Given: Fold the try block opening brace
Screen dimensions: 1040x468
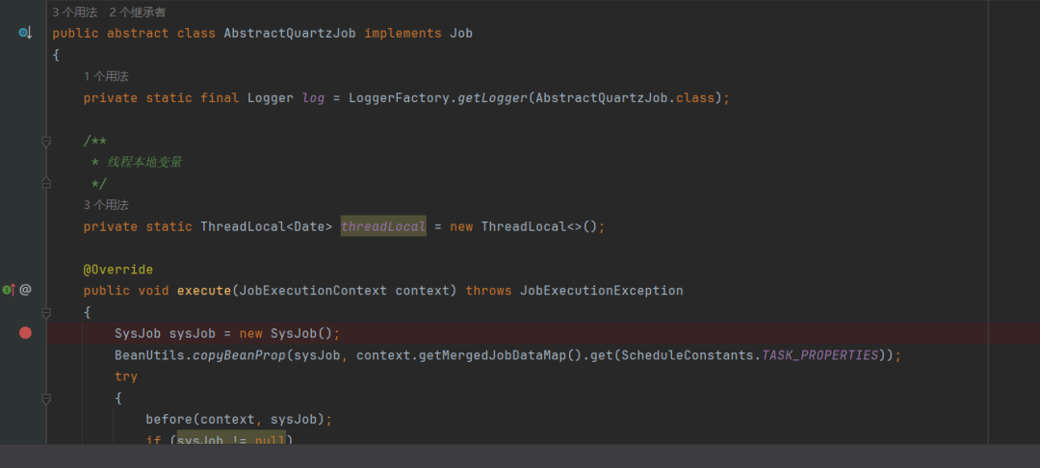Looking at the screenshot, I should point(46,399).
